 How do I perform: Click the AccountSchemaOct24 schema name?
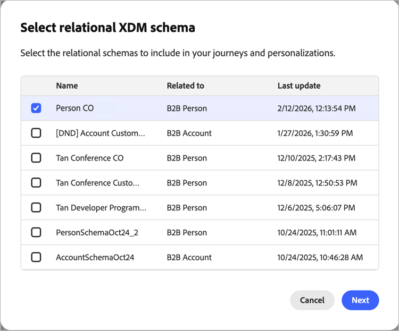95,257
